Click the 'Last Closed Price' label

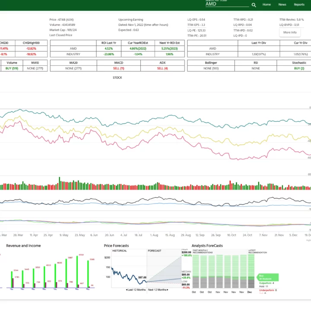[61, 35]
